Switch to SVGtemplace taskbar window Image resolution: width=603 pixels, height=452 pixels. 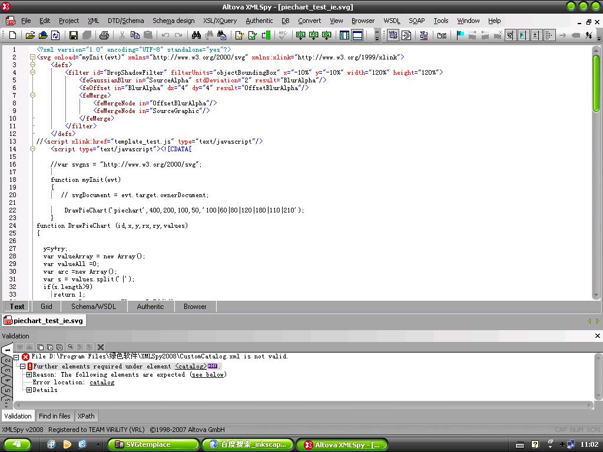153,444
